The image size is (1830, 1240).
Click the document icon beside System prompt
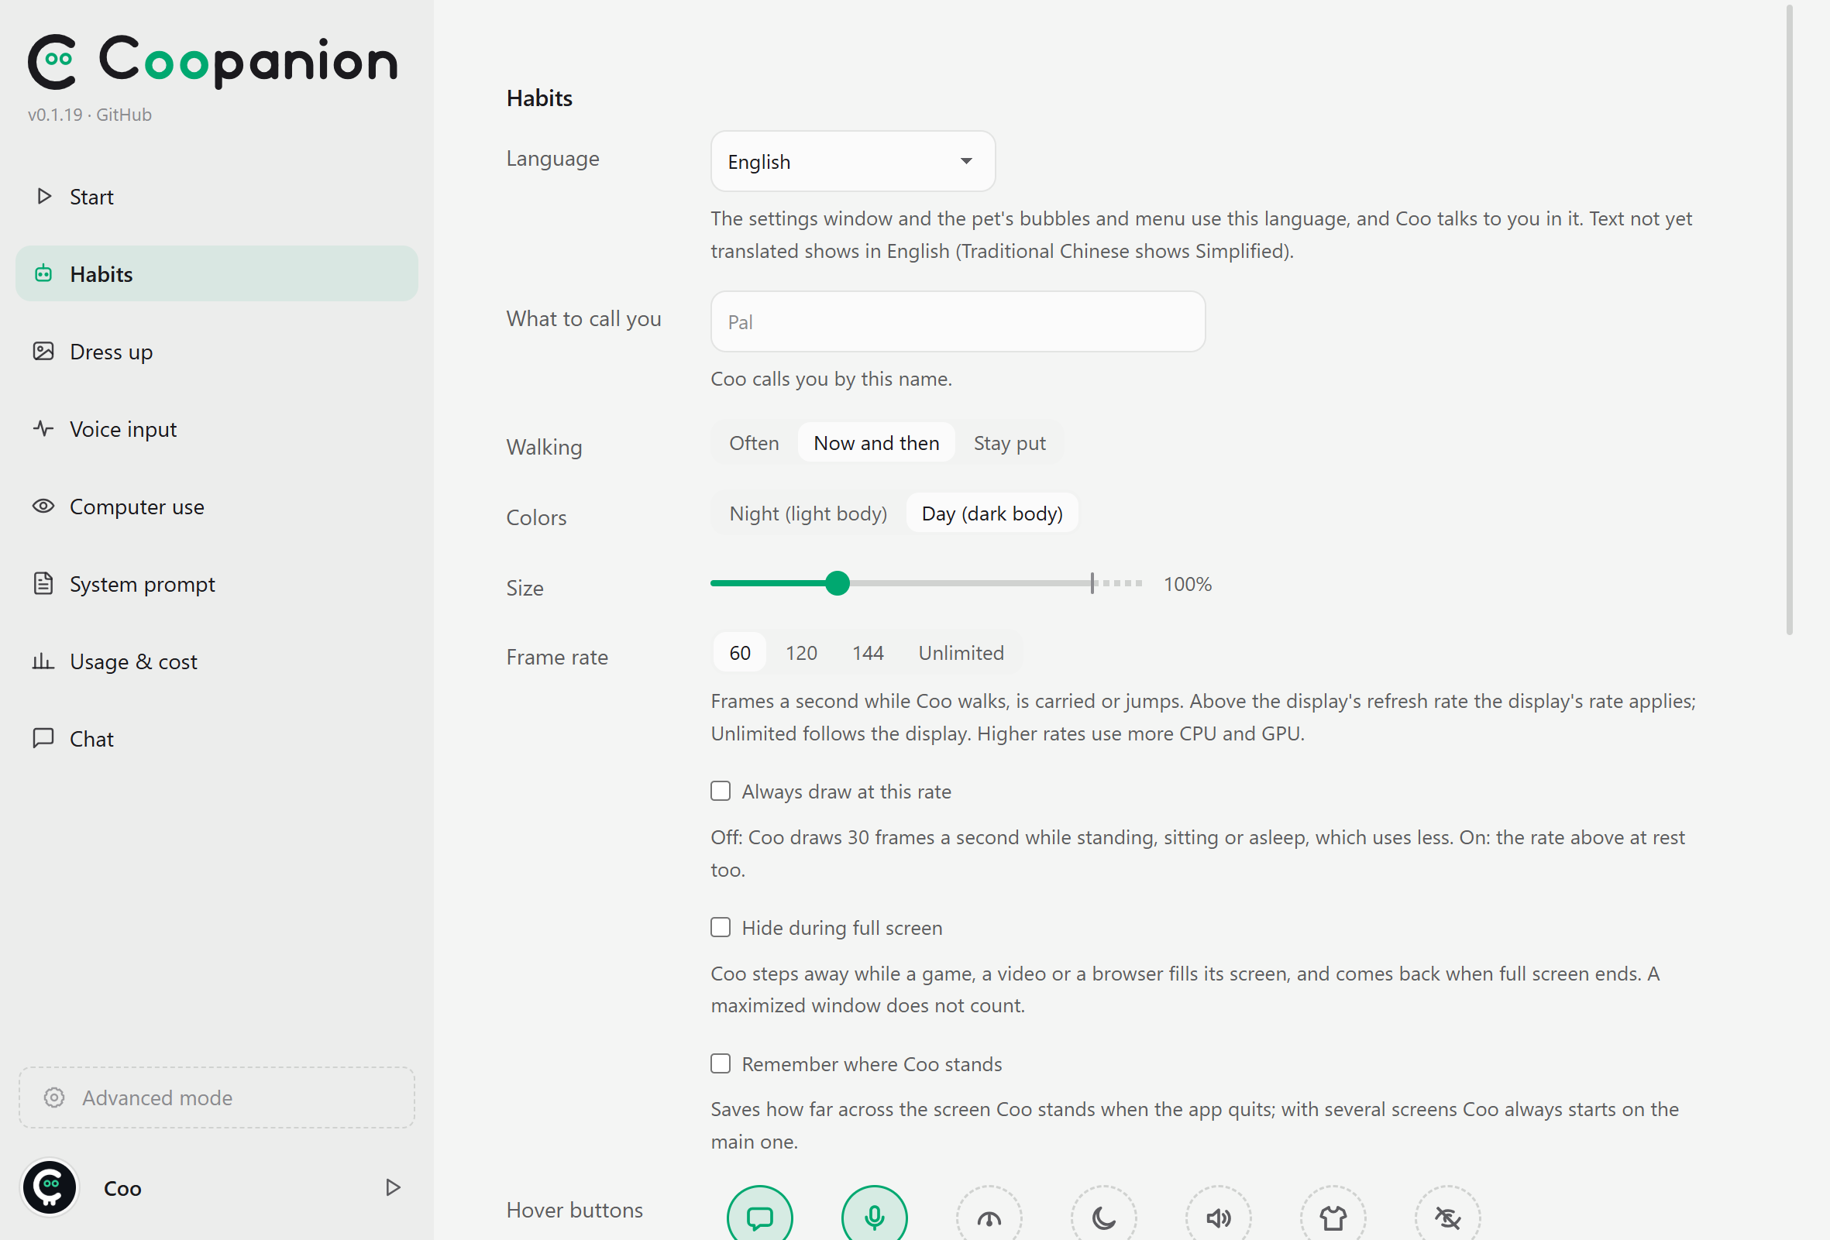[x=43, y=583]
